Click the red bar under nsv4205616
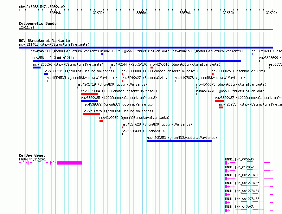 point(152,68)
